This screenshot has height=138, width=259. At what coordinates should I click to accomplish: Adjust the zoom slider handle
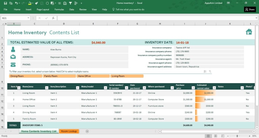click(x=237, y=136)
